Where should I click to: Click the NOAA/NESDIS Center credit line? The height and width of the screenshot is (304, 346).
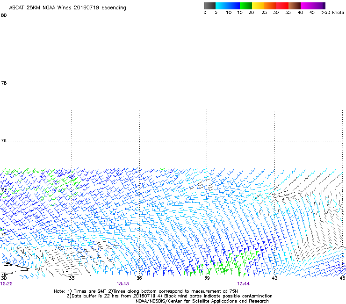click(202, 301)
